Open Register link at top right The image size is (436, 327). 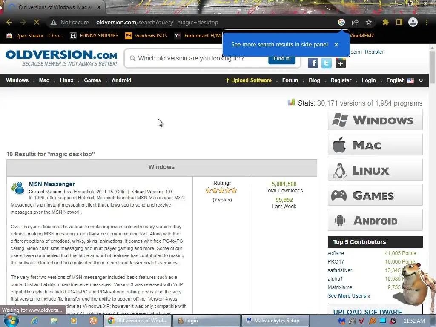click(374, 52)
